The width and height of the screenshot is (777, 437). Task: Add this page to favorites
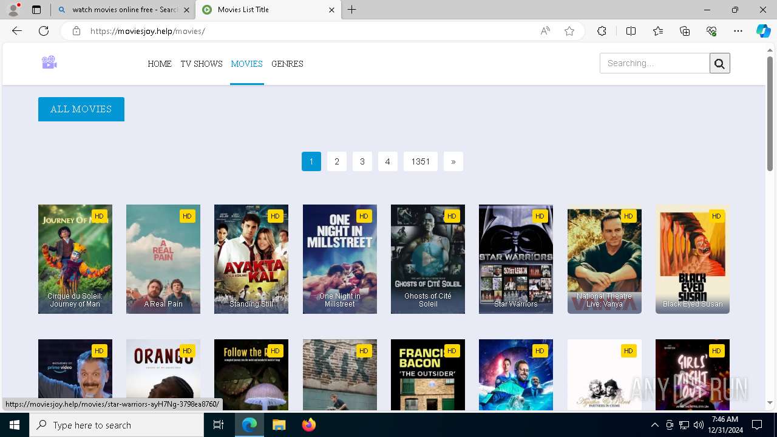569,31
